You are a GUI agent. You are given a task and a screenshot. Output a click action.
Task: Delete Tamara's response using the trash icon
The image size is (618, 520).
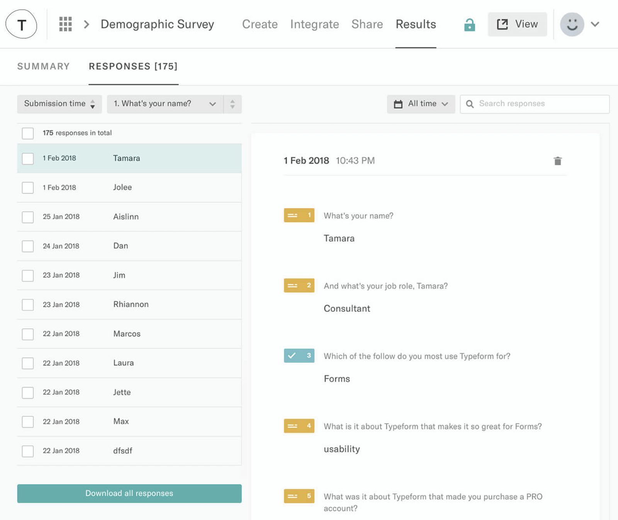coord(557,160)
